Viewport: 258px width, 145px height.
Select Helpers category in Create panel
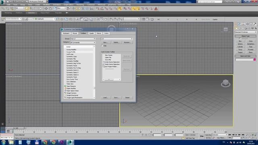[249, 28]
